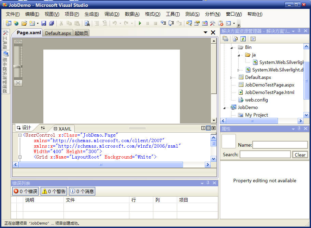The image size is (311, 228).
Task: Click the design zoom slider handle
Action: [x=17, y=67]
